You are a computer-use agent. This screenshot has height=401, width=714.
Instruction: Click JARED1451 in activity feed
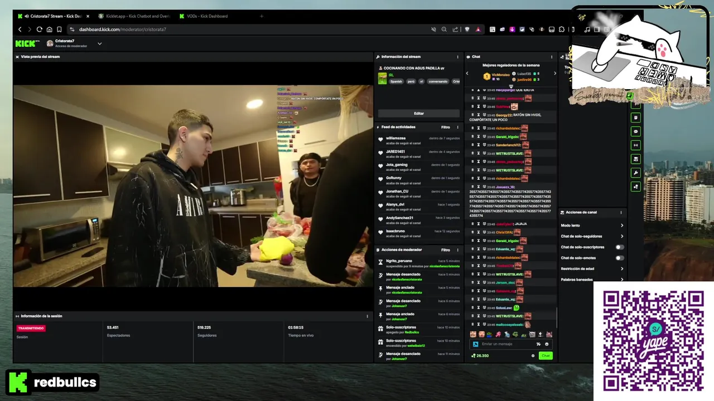(395, 151)
